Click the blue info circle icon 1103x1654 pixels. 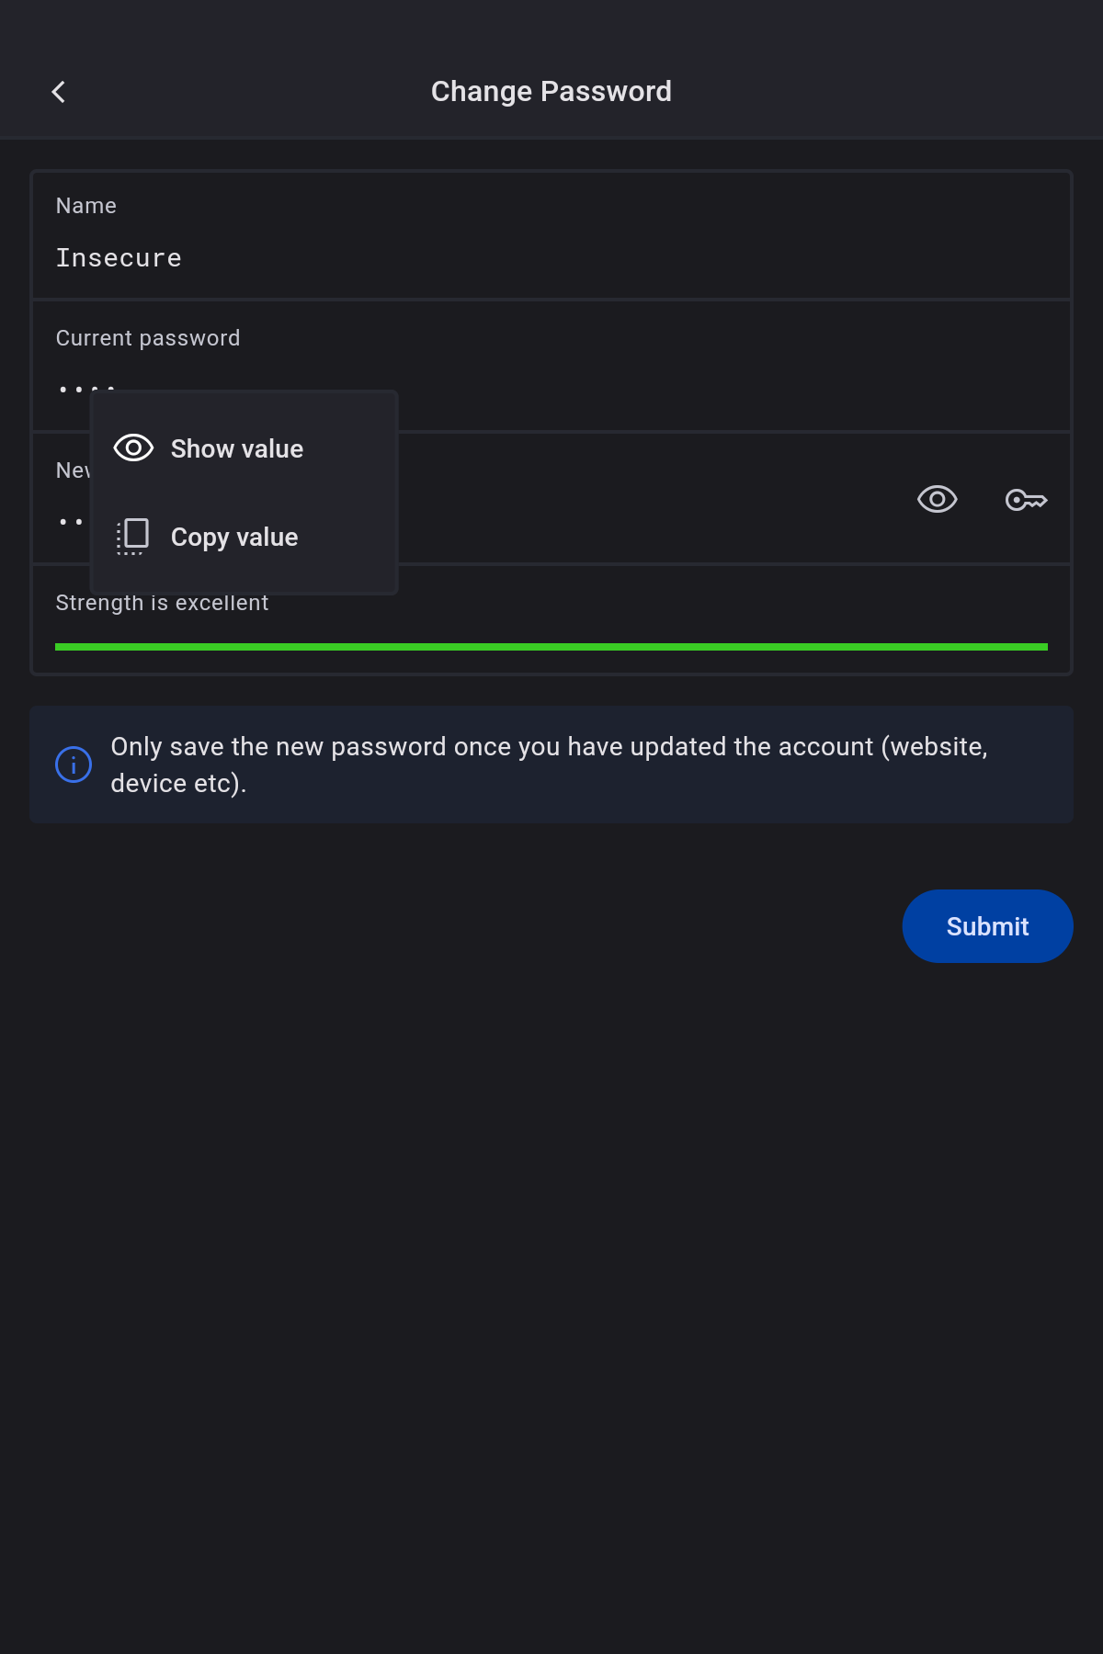point(74,765)
